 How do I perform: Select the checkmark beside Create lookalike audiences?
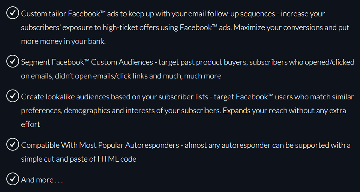click(x=13, y=96)
